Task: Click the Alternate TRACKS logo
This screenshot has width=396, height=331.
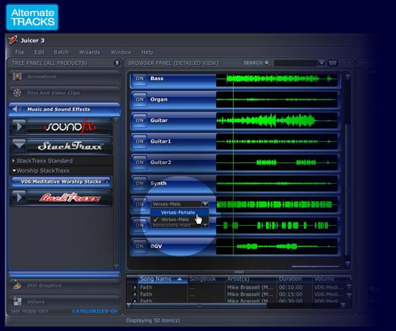Action: [32, 17]
